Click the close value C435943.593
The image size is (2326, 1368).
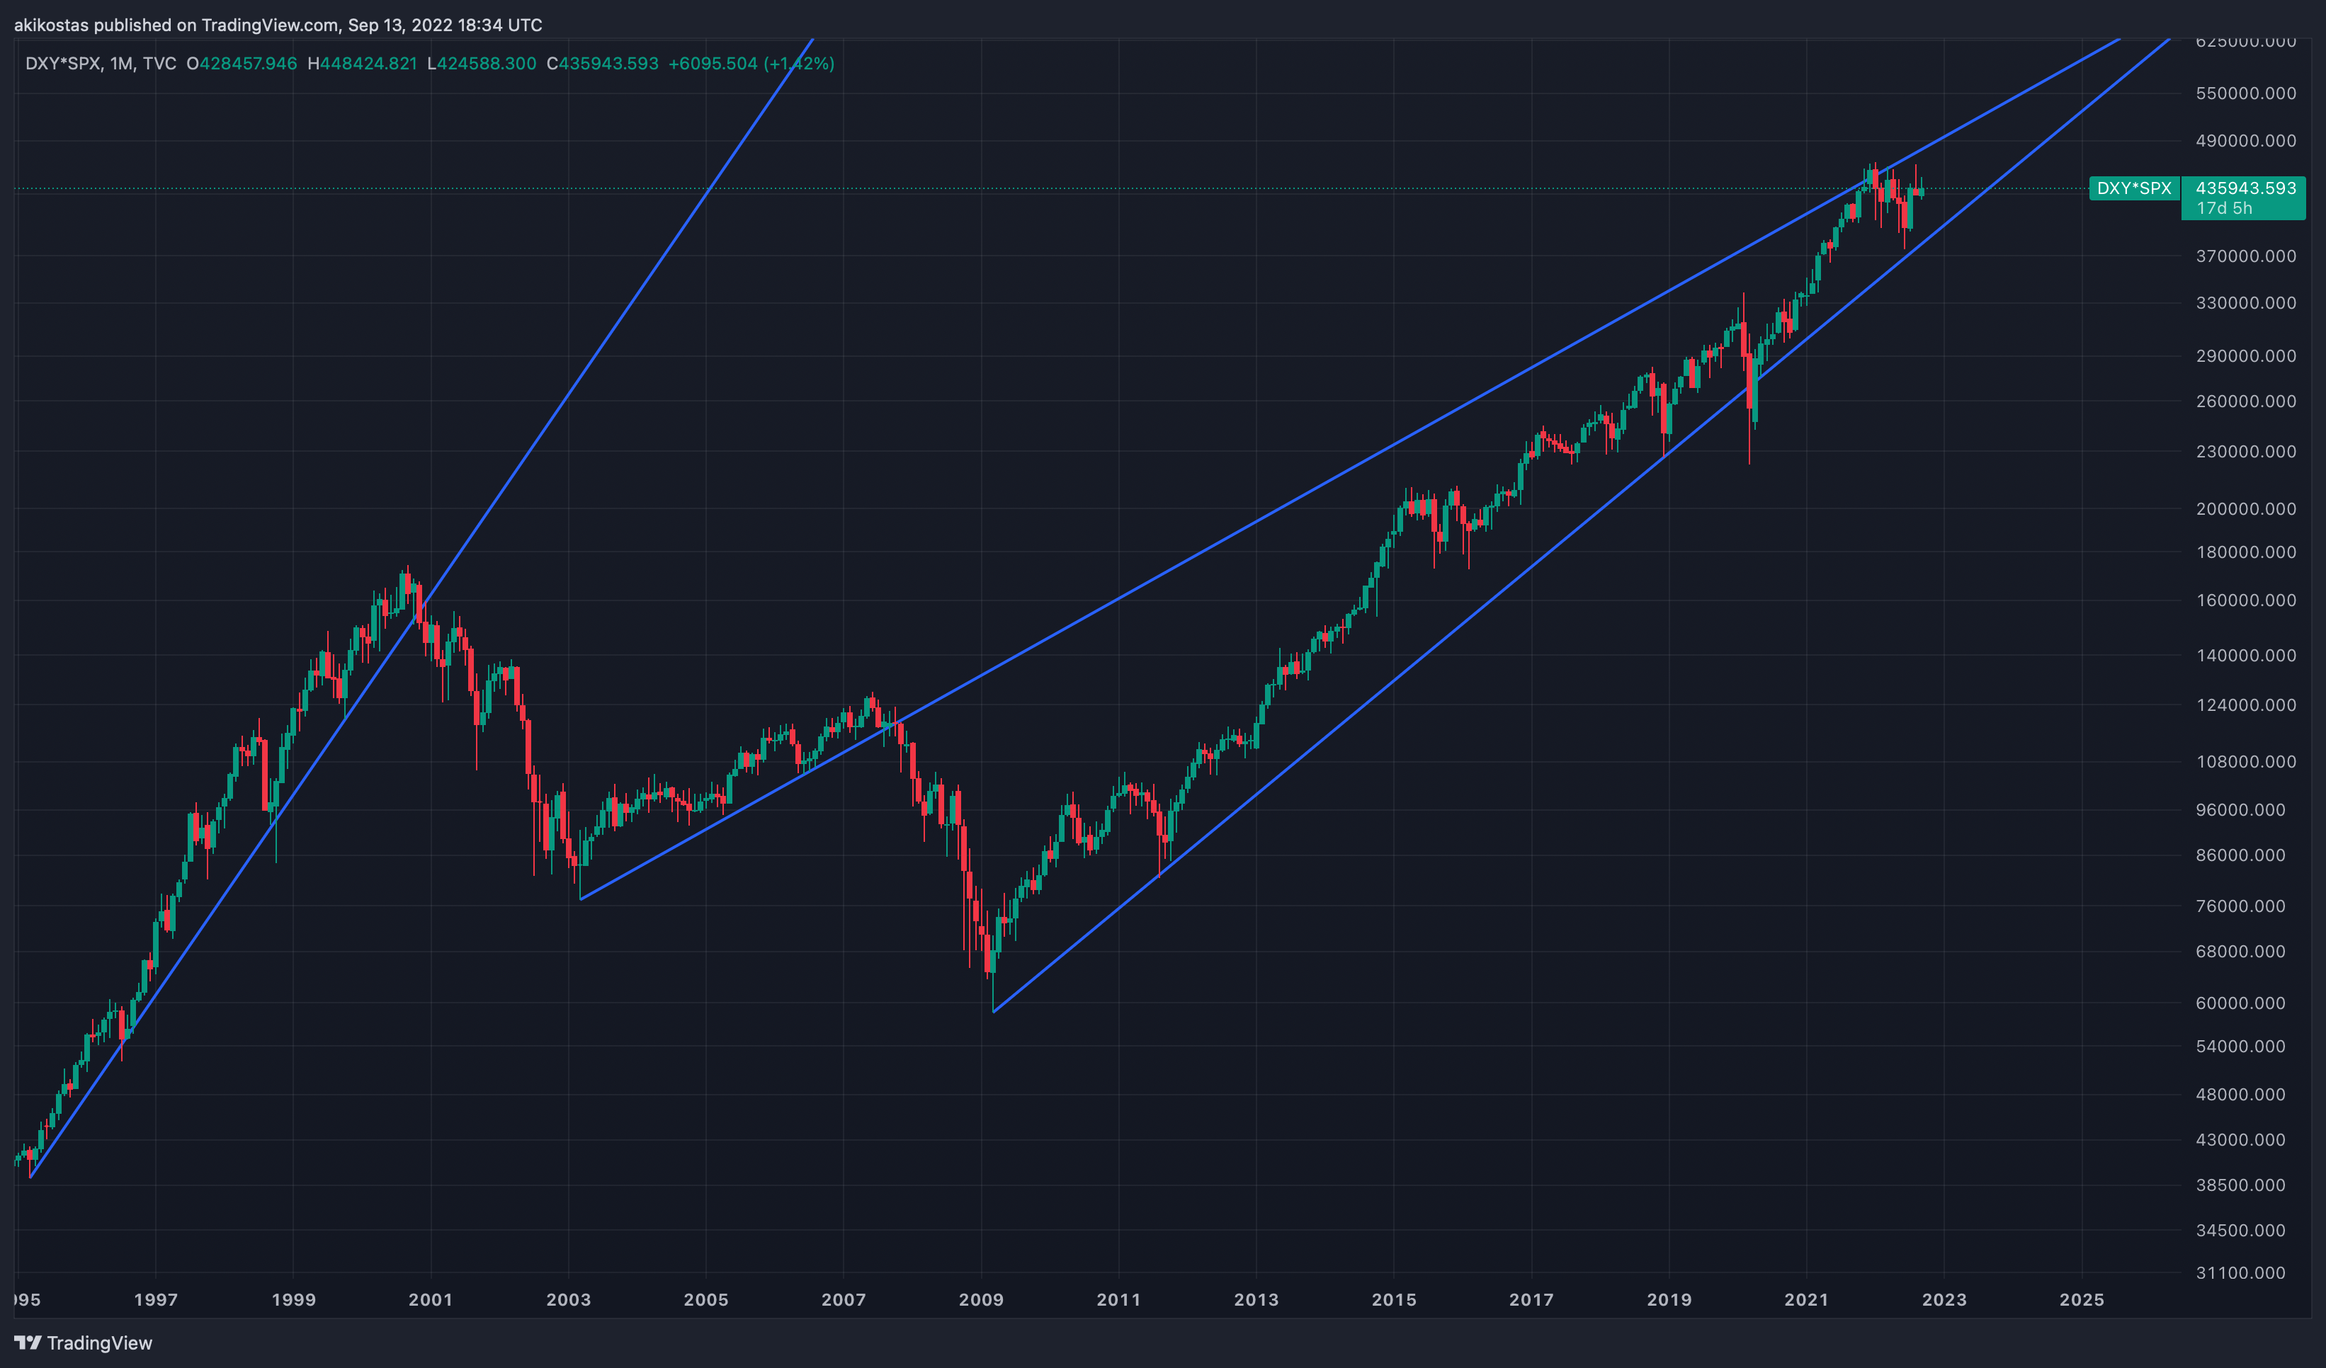coord(603,64)
